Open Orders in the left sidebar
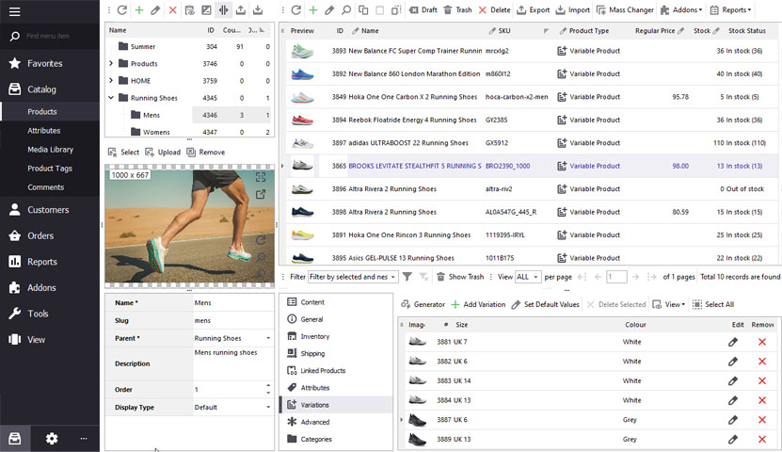782x452 pixels. click(40, 235)
